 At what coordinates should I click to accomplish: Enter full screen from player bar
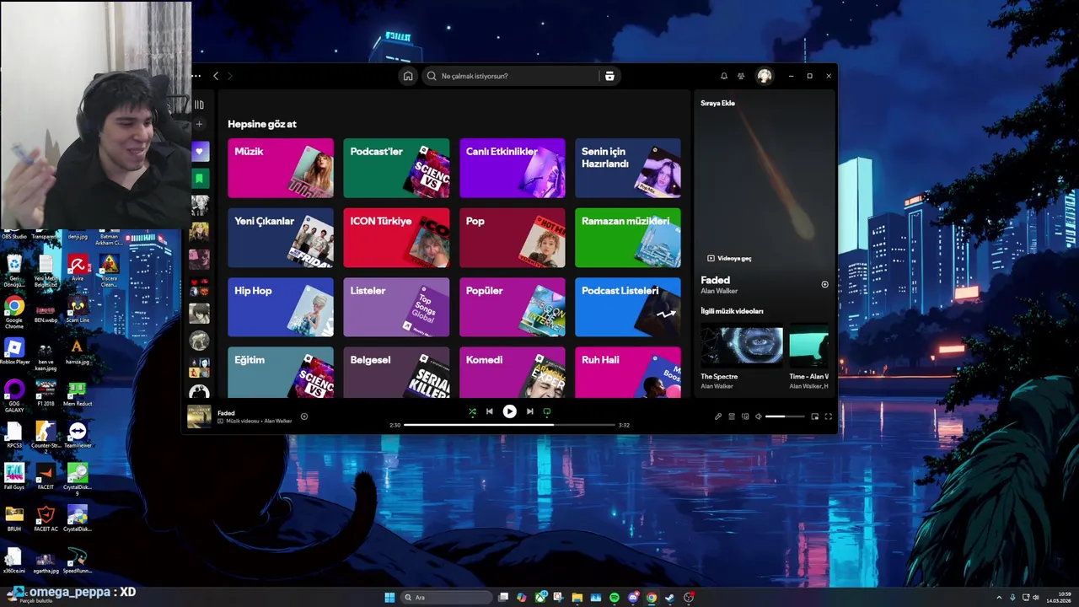point(828,416)
